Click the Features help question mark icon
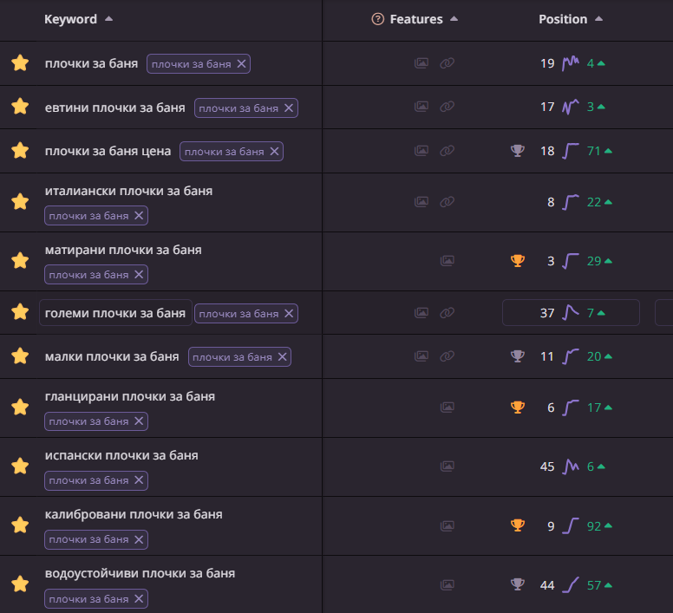The width and height of the screenshot is (673, 613). [377, 19]
